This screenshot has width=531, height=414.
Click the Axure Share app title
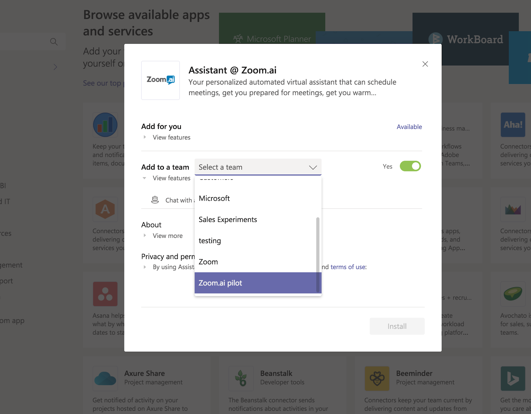pos(144,374)
